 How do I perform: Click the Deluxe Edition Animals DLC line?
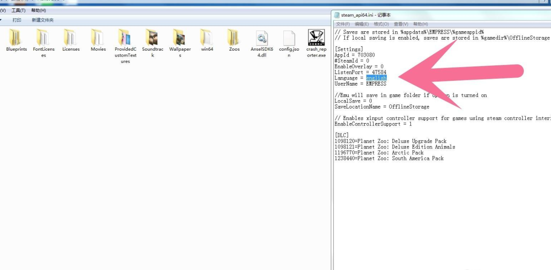[395, 147]
